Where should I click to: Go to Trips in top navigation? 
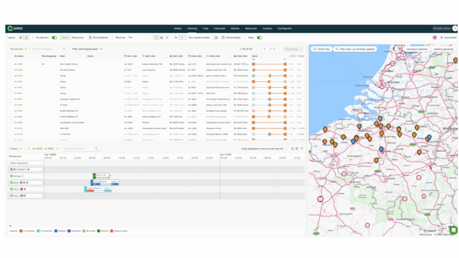206,29
